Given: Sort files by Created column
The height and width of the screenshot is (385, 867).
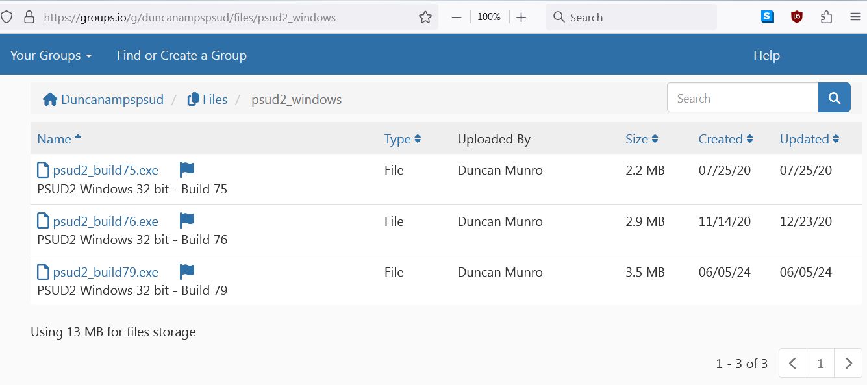Looking at the screenshot, I should click(726, 139).
